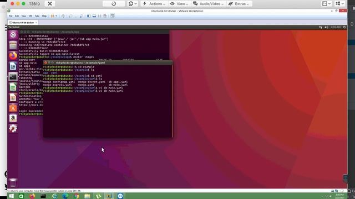Open the remote window layout dropdown

[x=327, y=4]
